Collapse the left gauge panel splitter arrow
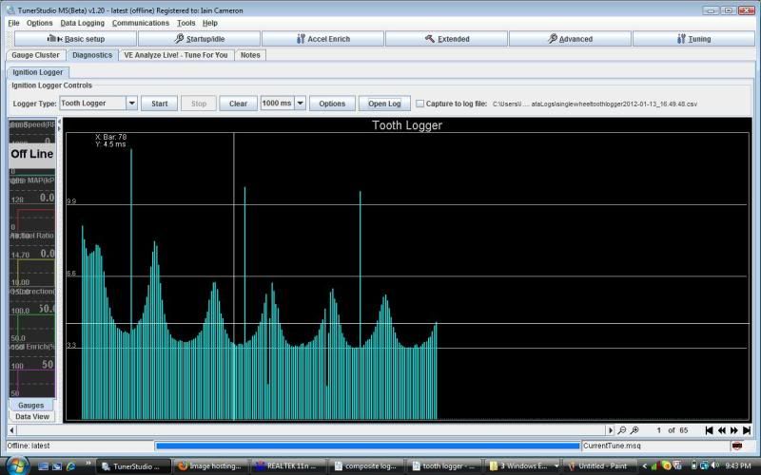Screen dimensions: 761x475 [60, 122]
